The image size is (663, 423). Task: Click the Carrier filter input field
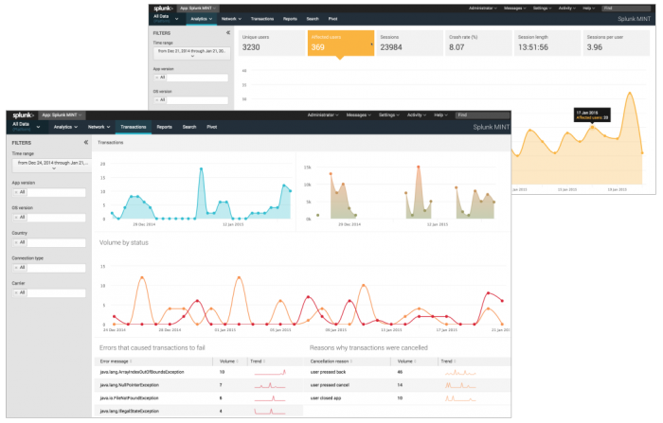(49, 292)
